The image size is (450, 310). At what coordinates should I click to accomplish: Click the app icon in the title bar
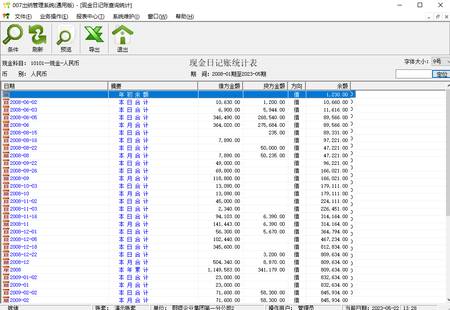click(x=7, y=5)
